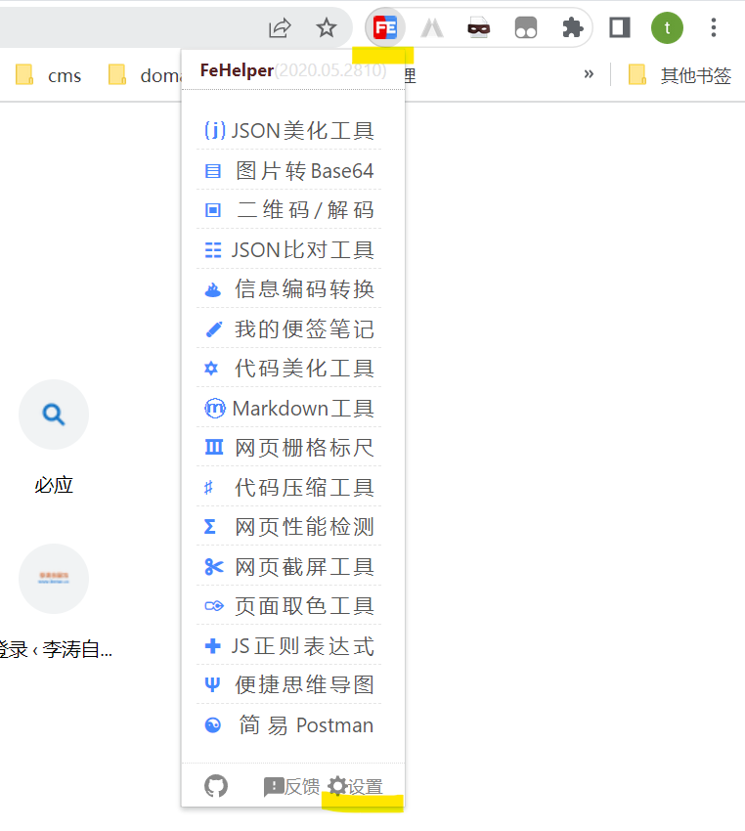Click the 反馈 feedback link
745x831 pixels.
(292, 786)
